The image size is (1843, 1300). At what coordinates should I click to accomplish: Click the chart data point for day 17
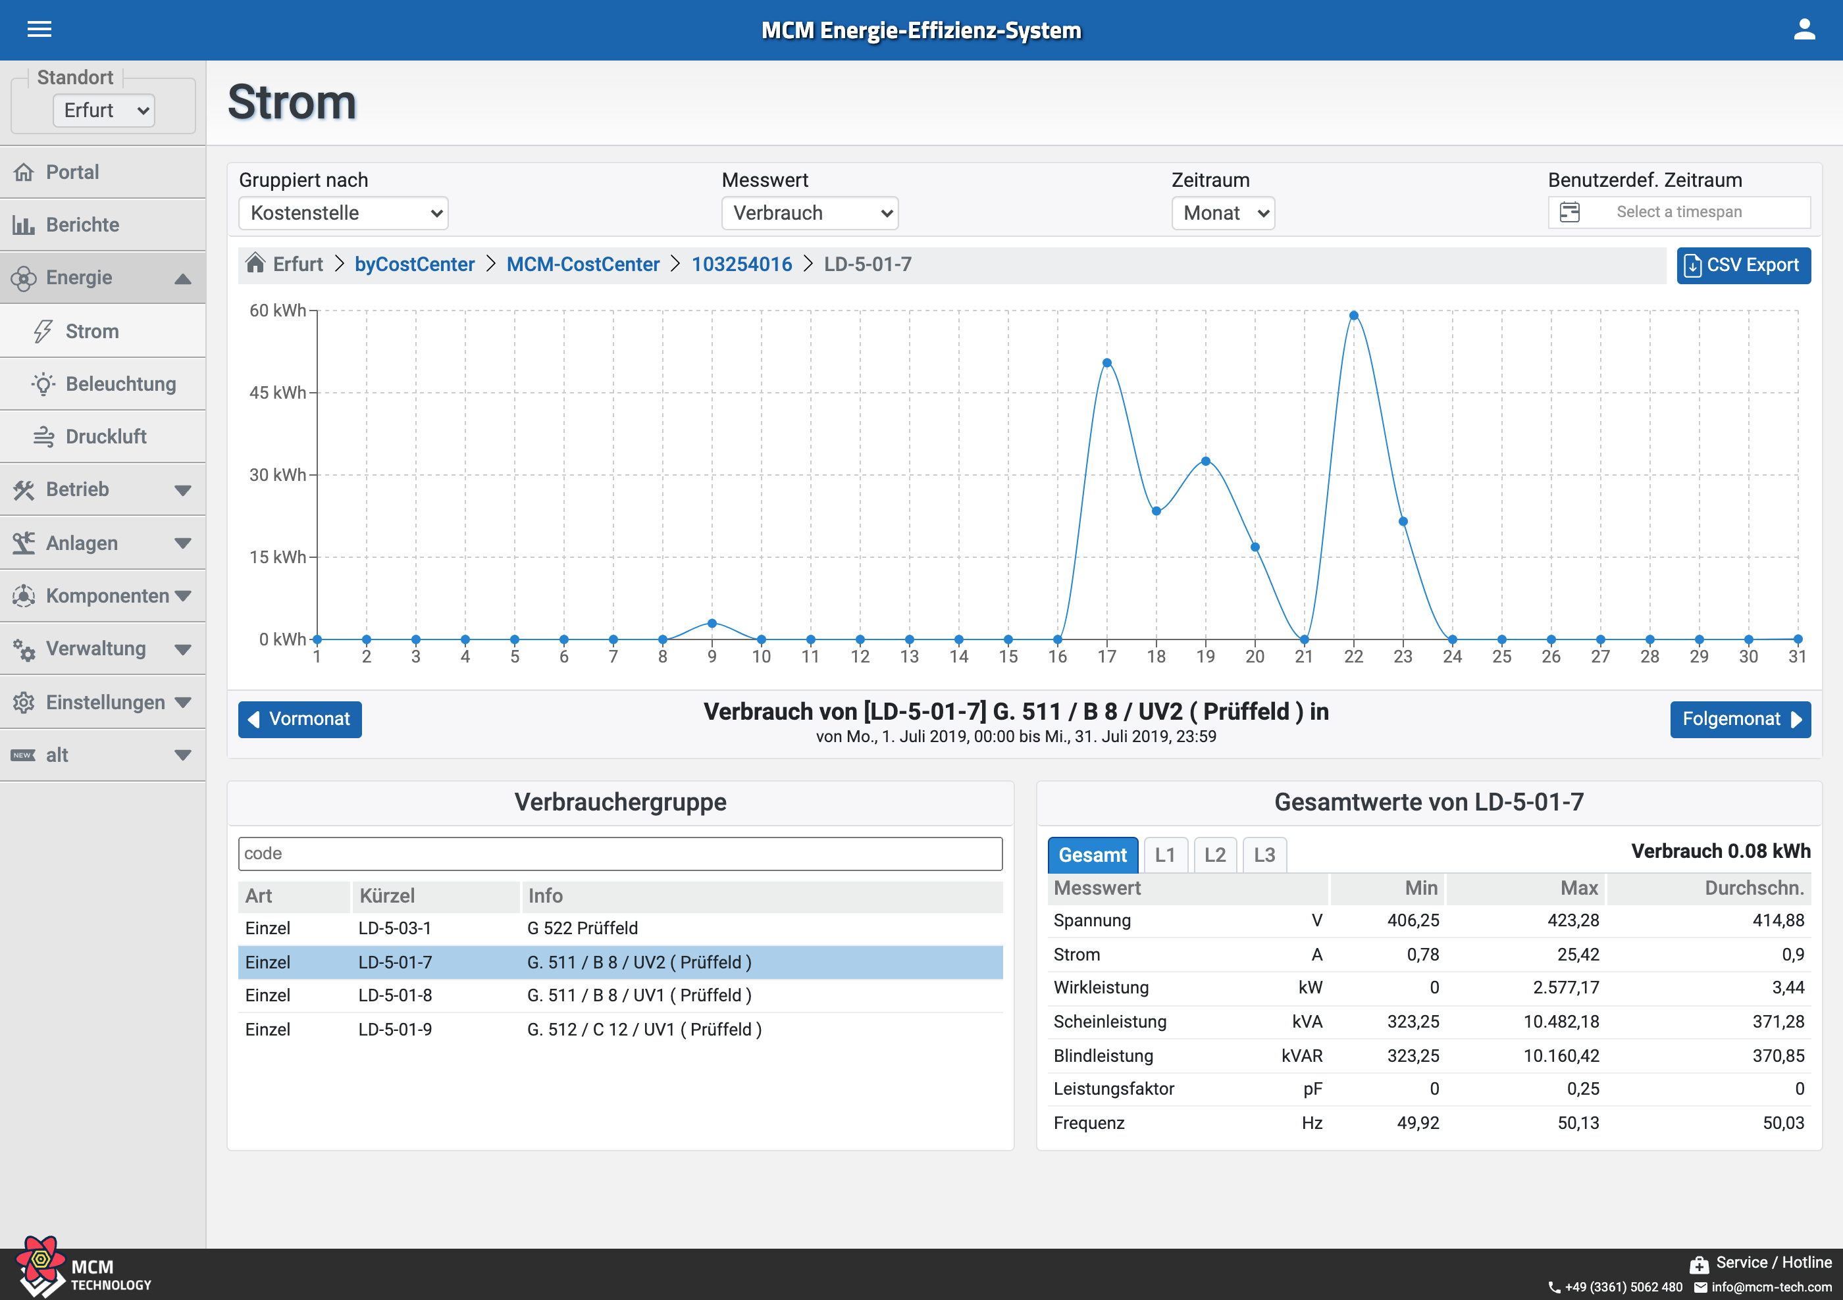1107,364
